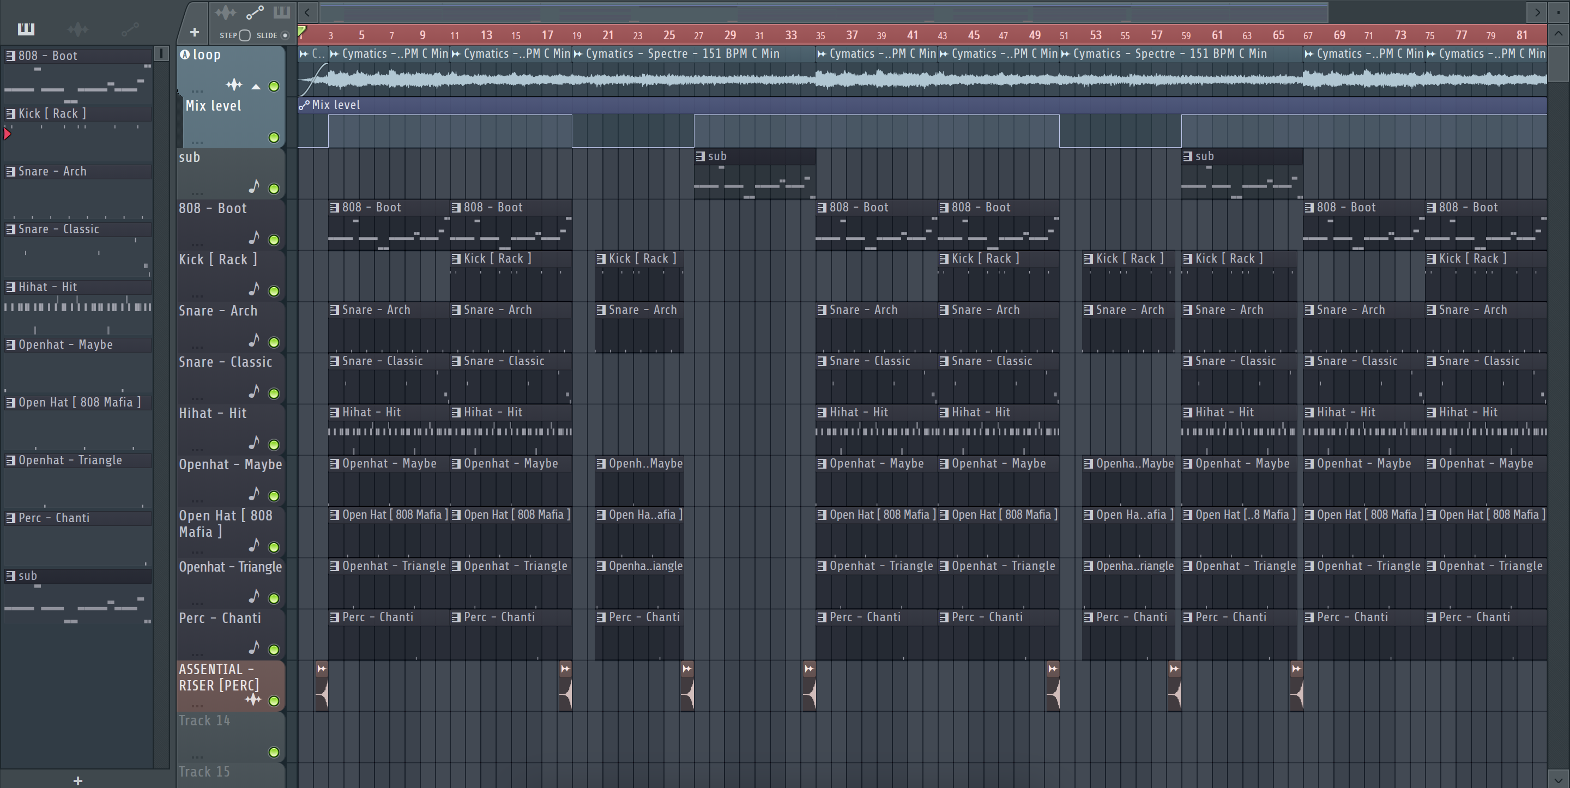Mute Track 14
1570x788 pixels.
click(274, 752)
